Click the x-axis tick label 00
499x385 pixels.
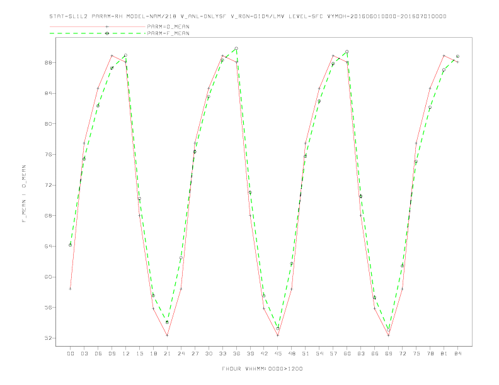tap(71, 354)
